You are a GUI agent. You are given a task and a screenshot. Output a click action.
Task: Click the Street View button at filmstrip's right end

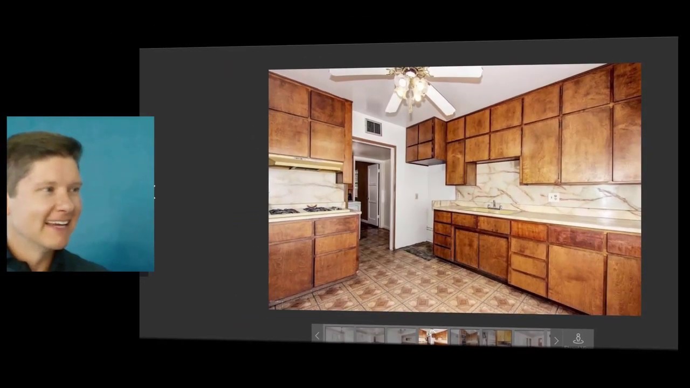pos(578,338)
